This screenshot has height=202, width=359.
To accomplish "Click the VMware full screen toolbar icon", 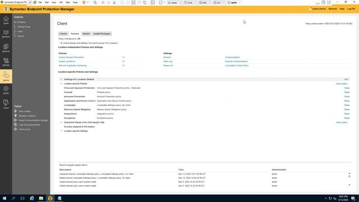I will coord(134,2).
